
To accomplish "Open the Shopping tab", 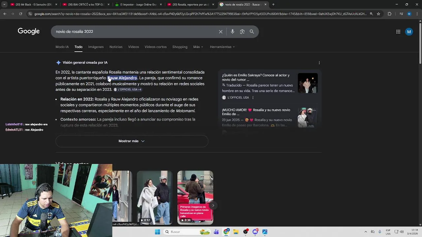I will (180, 47).
